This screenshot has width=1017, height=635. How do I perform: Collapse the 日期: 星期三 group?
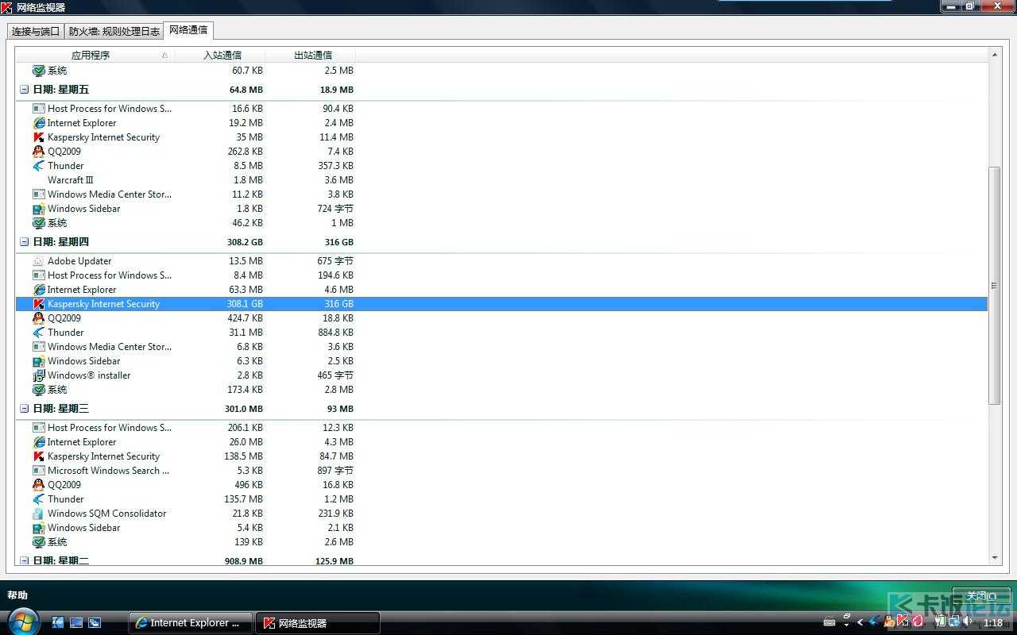24,409
